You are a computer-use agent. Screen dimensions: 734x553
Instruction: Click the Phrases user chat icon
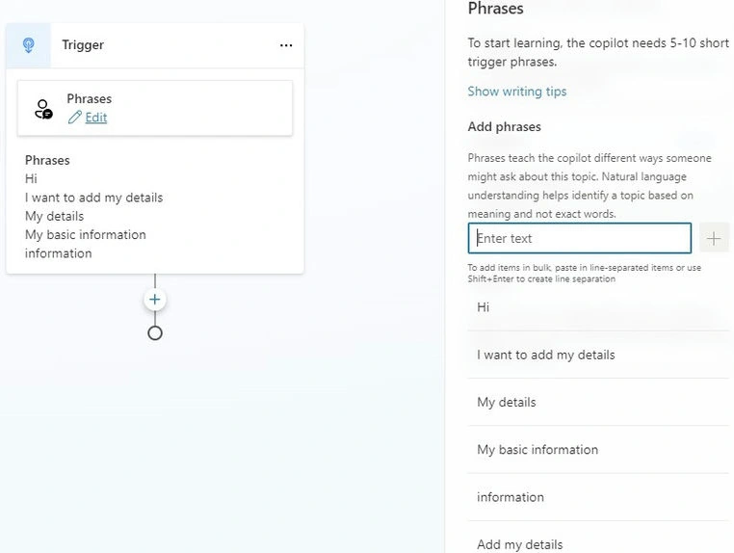click(x=43, y=109)
